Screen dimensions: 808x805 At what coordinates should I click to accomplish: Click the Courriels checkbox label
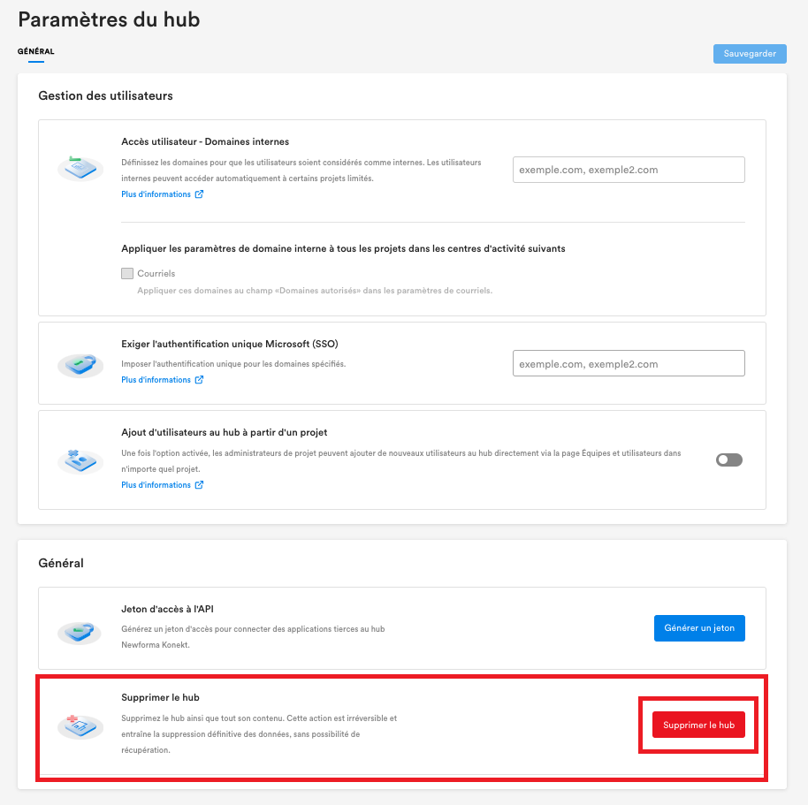(156, 274)
